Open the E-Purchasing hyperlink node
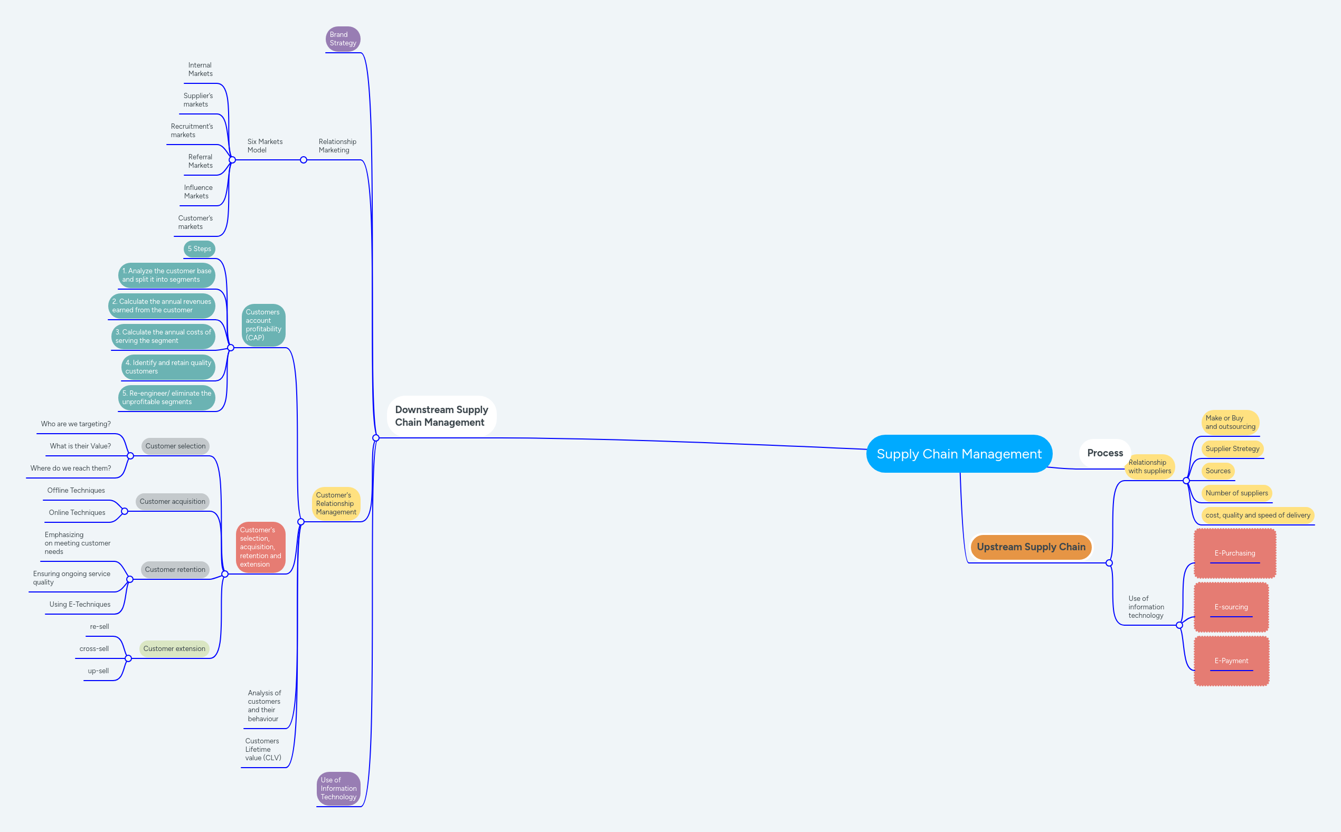 click(x=1234, y=553)
